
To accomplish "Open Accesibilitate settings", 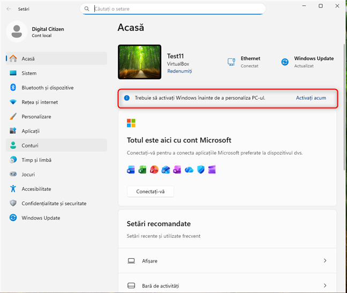I will point(56,189).
